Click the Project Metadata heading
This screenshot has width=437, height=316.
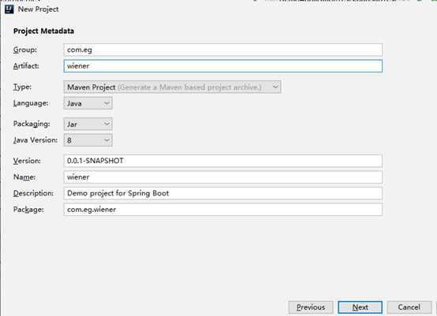(x=43, y=31)
